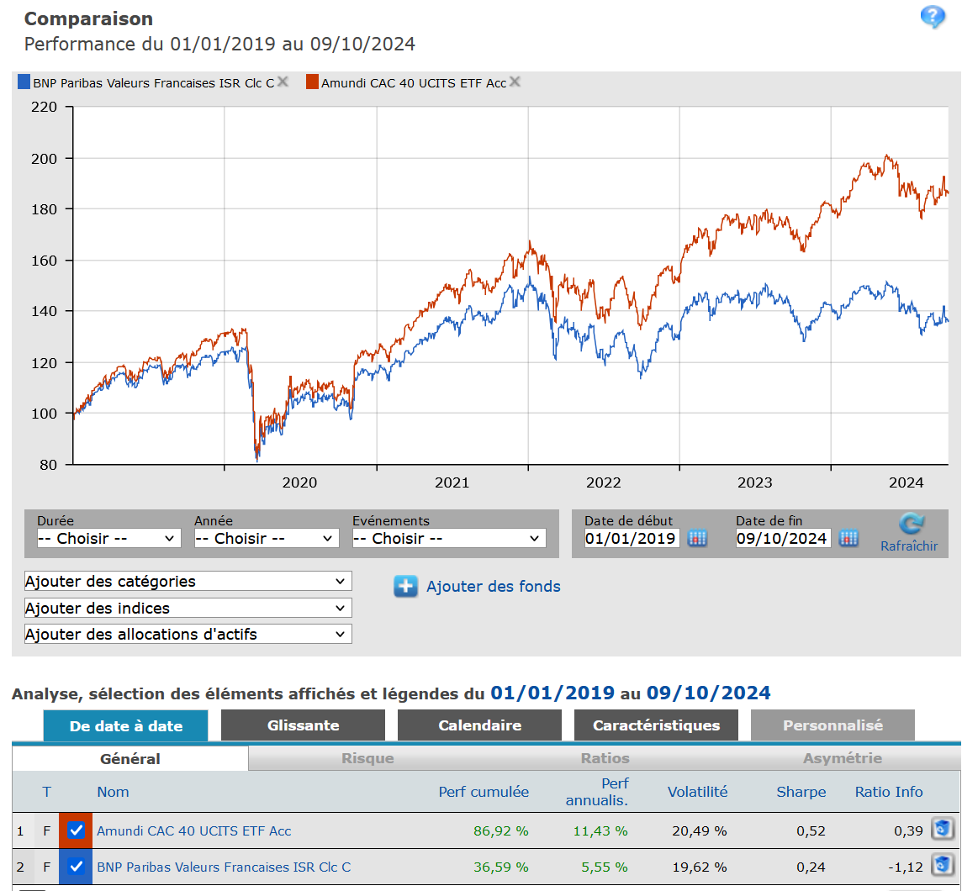Image resolution: width=962 pixels, height=891 pixels.
Task: Expand Ajouter des indices dropdown
Action: coord(188,608)
